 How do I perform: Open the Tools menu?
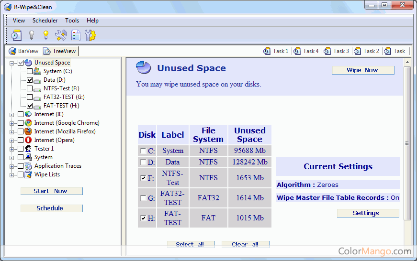coord(72,21)
